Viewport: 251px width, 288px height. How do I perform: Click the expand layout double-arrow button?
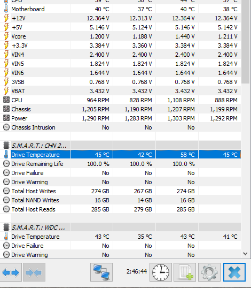click(x=11, y=272)
